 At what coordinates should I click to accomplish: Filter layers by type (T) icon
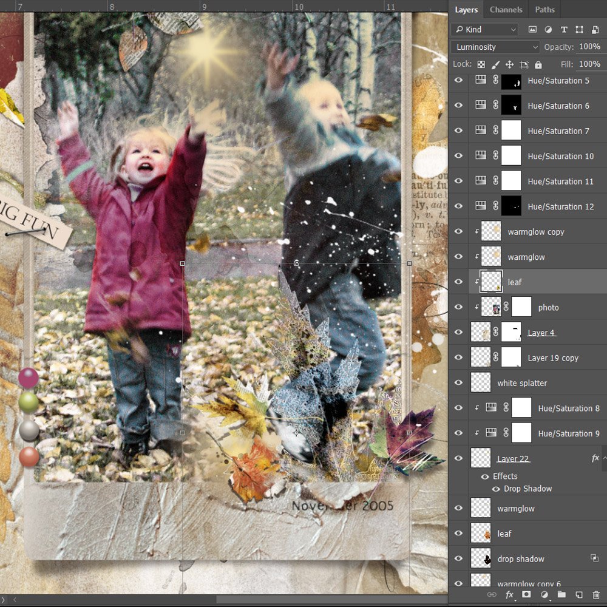564,29
